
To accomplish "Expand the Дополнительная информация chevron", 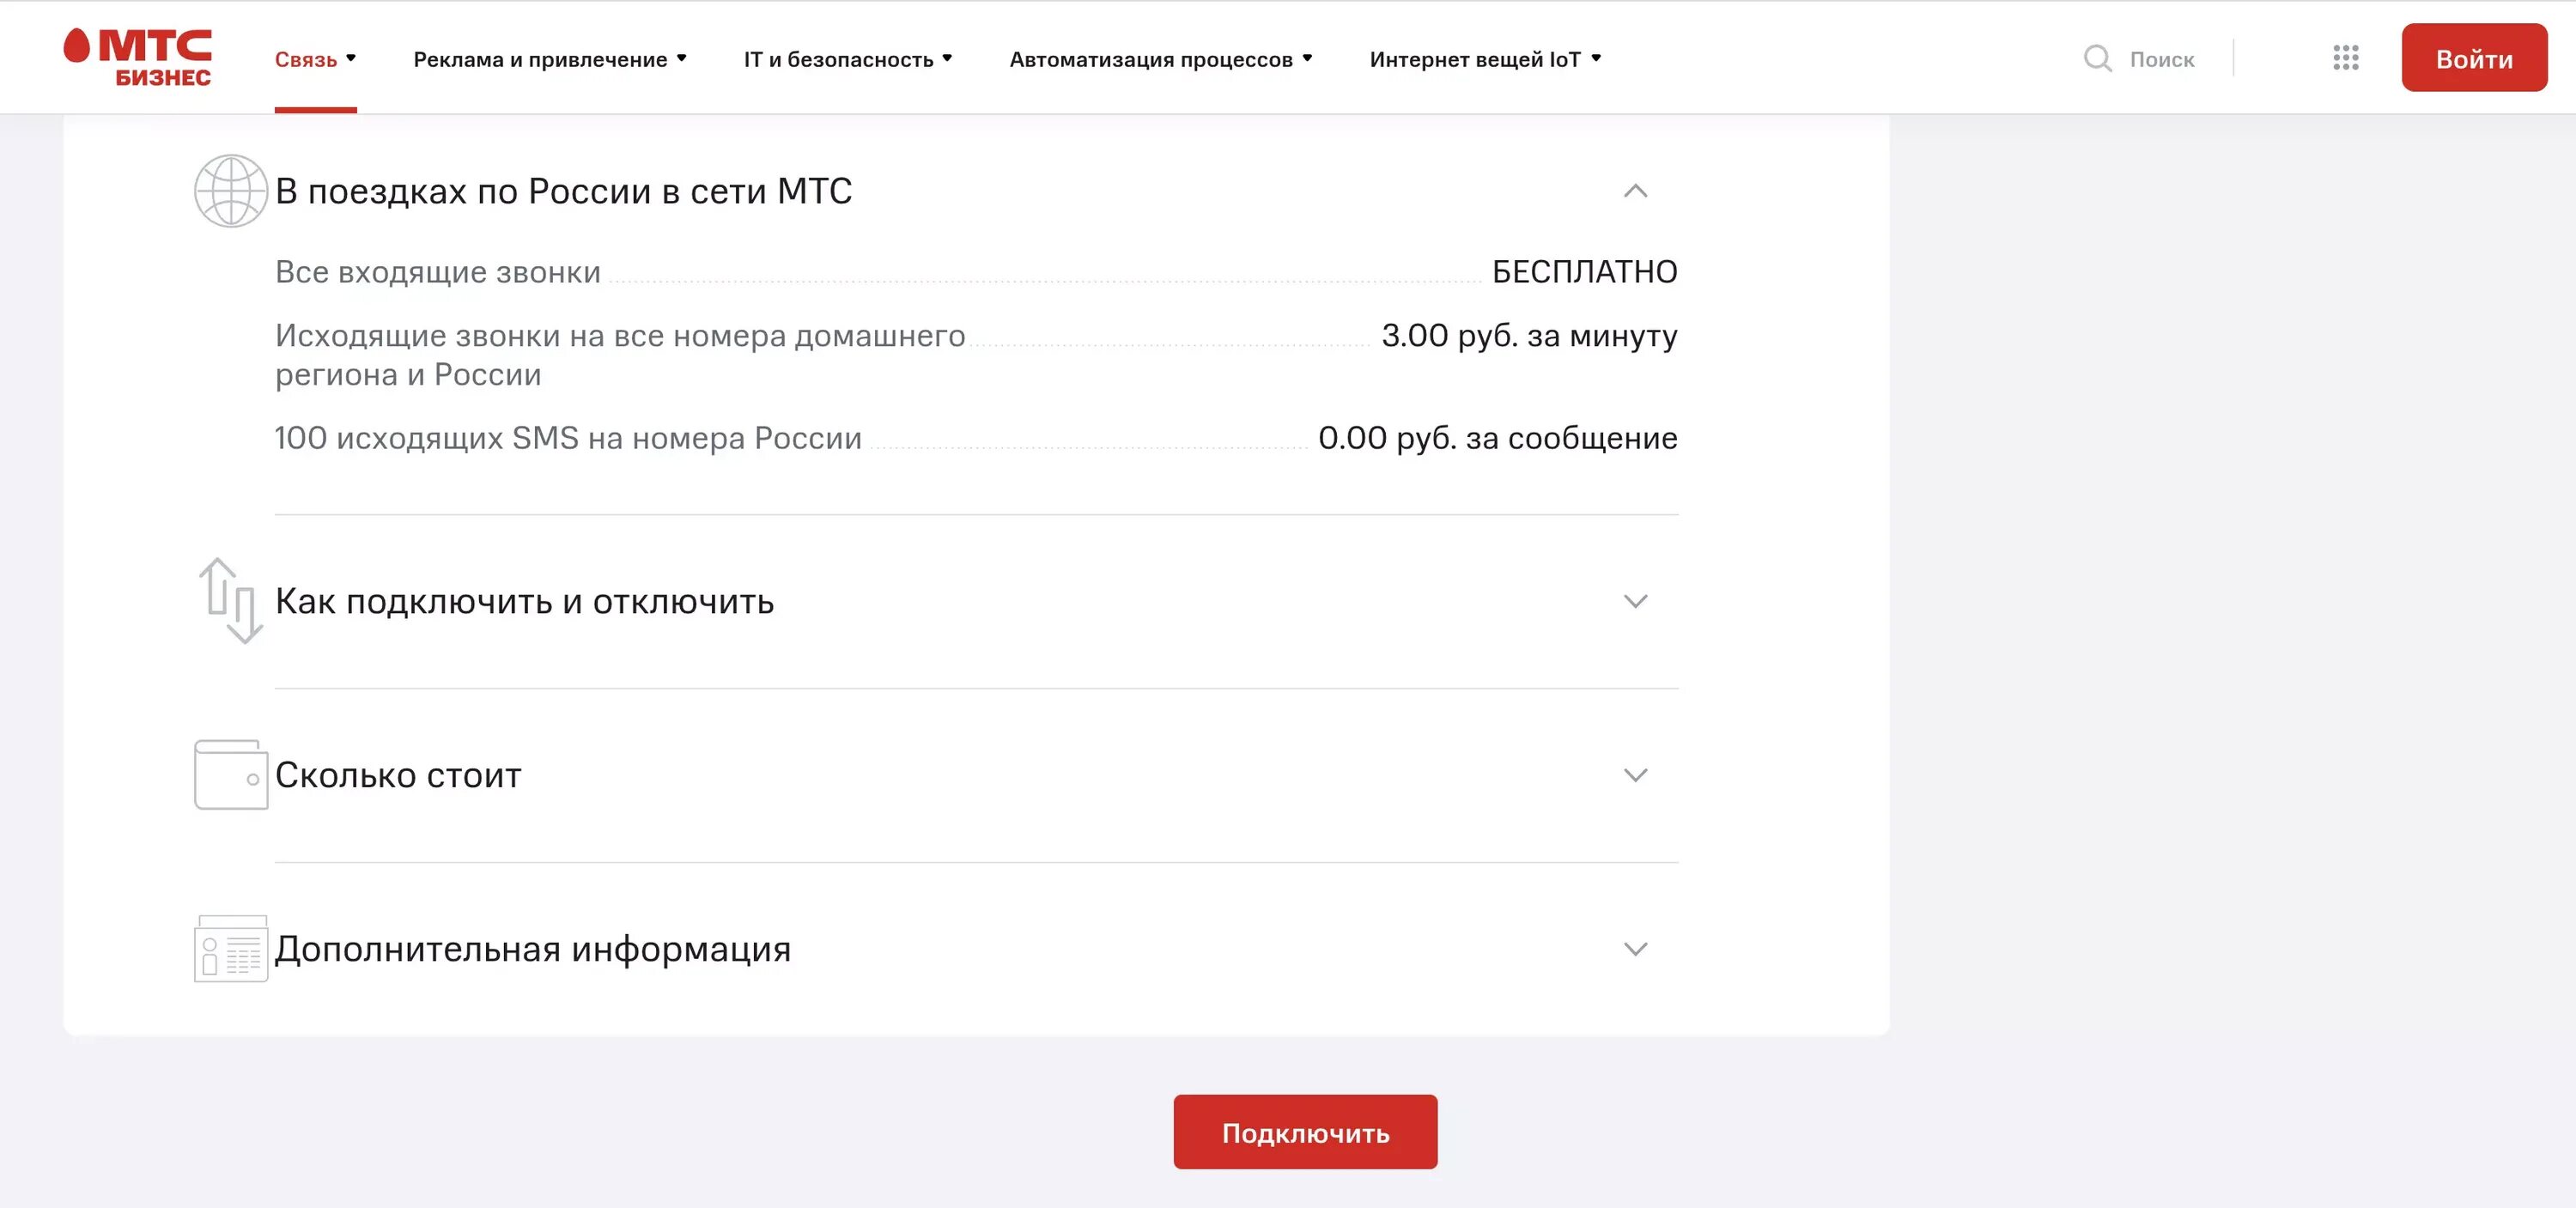I will pos(1635,949).
